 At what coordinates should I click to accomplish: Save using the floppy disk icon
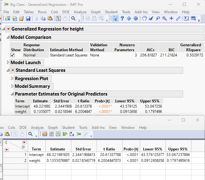coord(28,18)
